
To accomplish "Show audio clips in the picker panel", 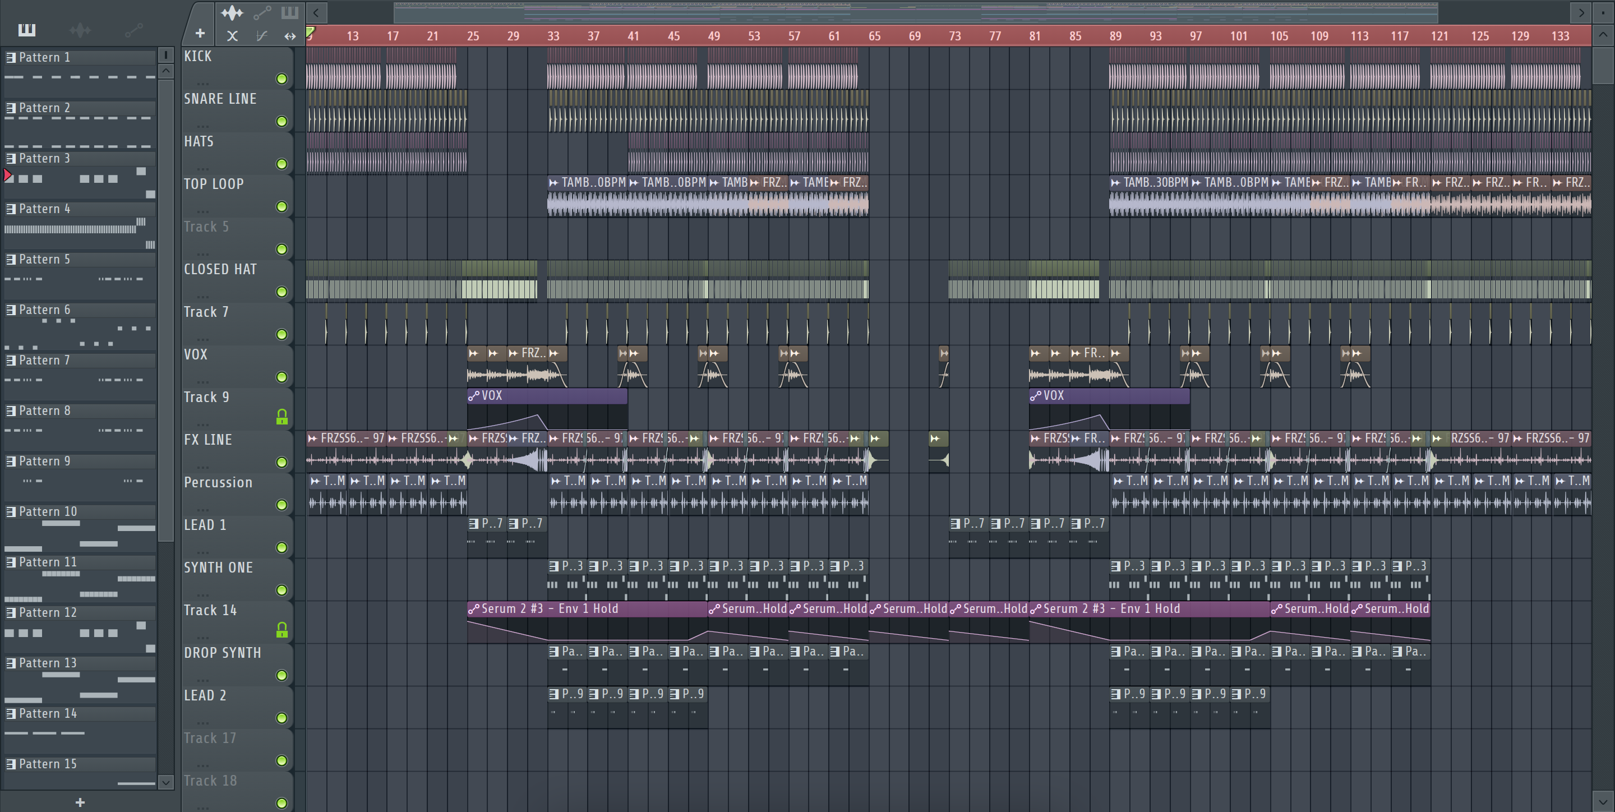I will (80, 30).
